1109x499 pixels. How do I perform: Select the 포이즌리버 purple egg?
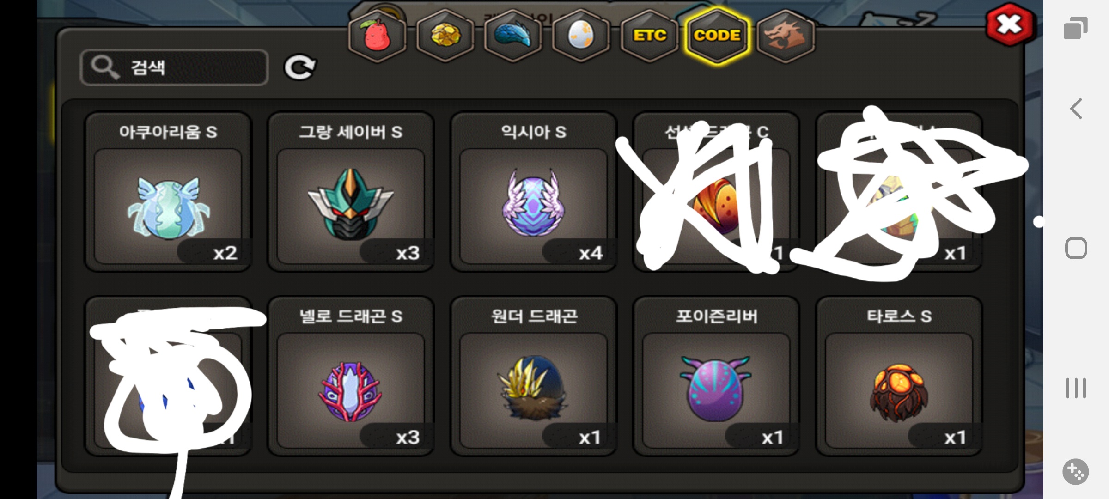[x=716, y=376]
